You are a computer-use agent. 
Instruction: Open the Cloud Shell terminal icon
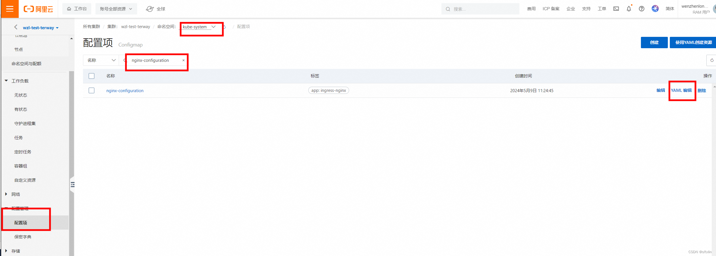[x=616, y=9]
